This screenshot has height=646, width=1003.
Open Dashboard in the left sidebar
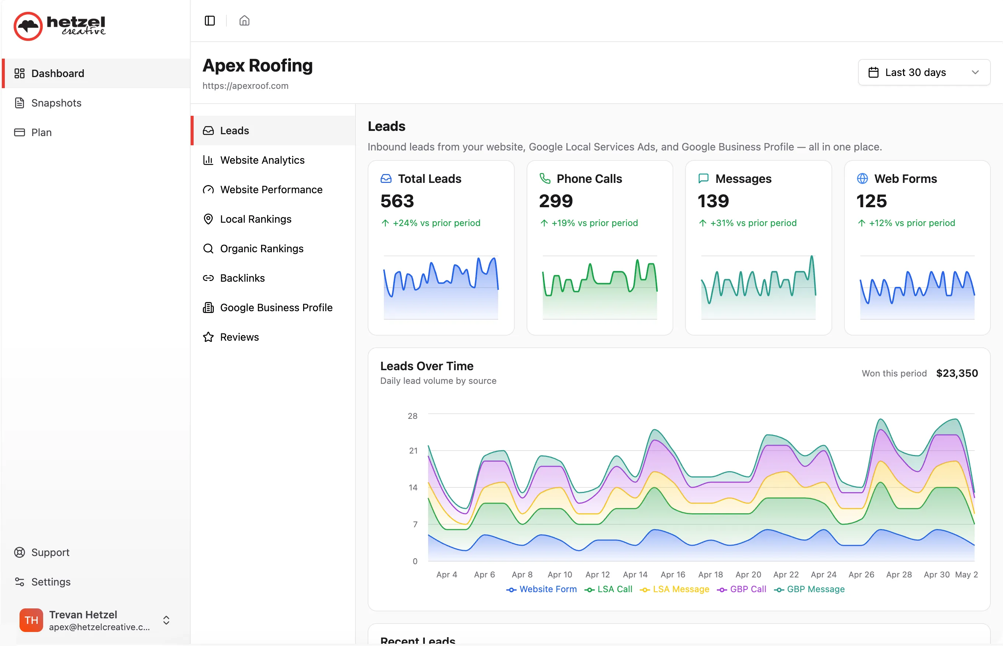coord(96,73)
